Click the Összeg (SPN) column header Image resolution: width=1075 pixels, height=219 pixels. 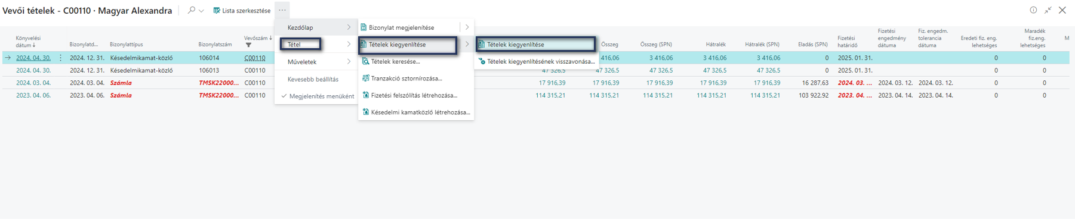click(x=656, y=45)
